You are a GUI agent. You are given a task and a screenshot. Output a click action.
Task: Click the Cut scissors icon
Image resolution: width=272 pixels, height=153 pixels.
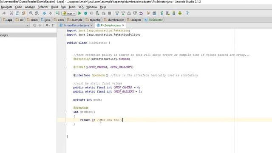coord(11,13)
